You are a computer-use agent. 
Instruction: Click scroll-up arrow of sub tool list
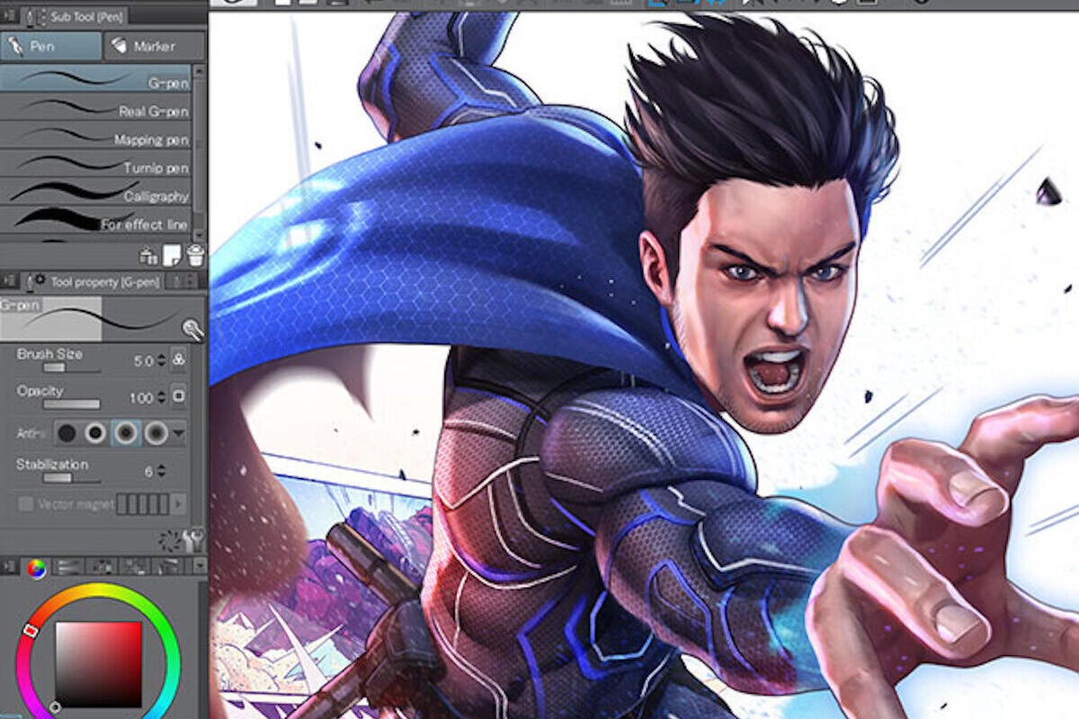pyautogui.click(x=200, y=69)
